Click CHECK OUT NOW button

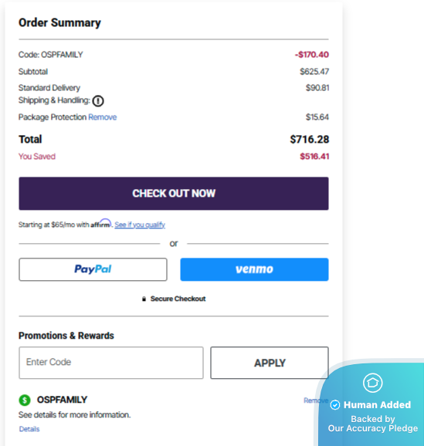point(174,194)
